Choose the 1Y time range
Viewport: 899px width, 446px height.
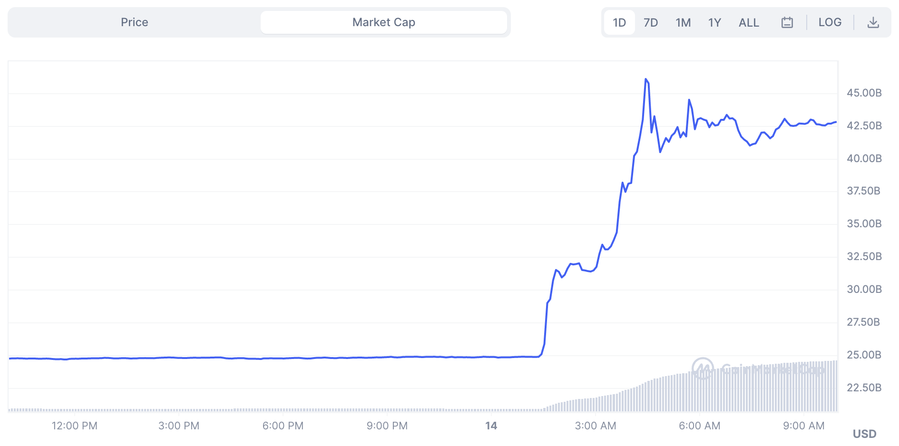[x=714, y=22]
